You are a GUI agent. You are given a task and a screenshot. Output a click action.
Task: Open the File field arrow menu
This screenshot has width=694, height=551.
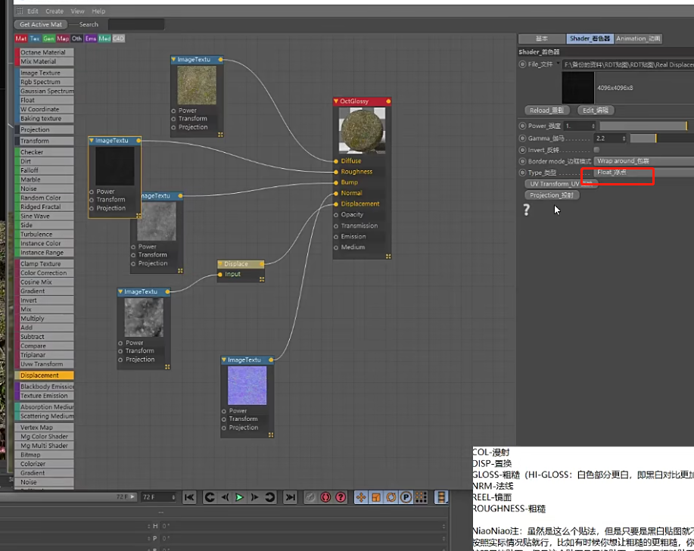coord(558,64)
